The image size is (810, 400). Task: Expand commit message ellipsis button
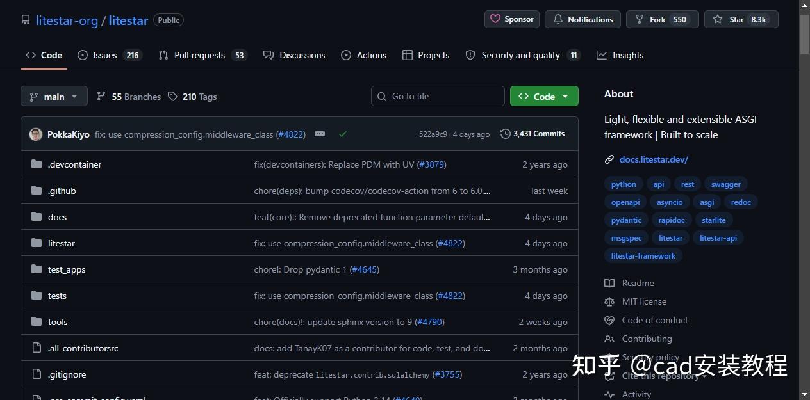tap(320, 134)
